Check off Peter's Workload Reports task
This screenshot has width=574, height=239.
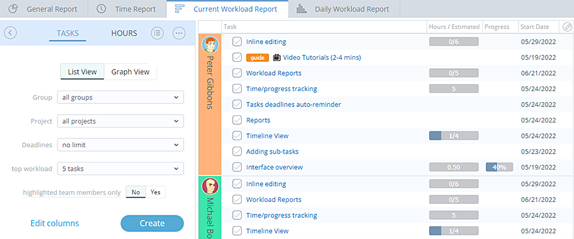(237, 73)
